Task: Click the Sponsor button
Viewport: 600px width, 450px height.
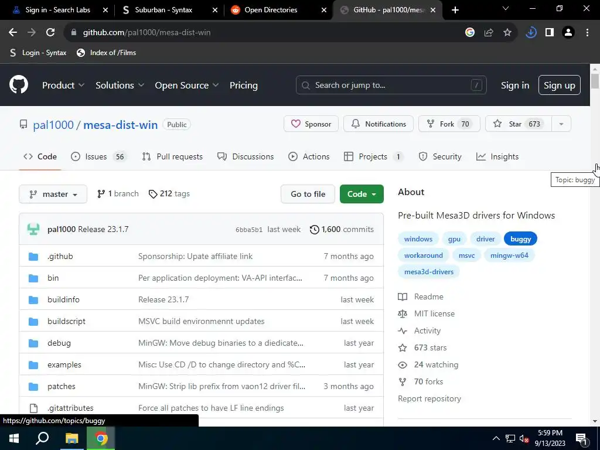Action: (x=311, y=124)
